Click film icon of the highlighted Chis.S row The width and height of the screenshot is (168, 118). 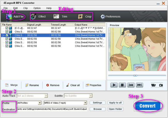[11, 35]
